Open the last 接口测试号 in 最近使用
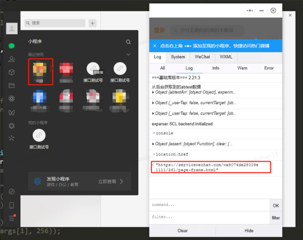Screen dimensions: 303x240 click(120, 72)
